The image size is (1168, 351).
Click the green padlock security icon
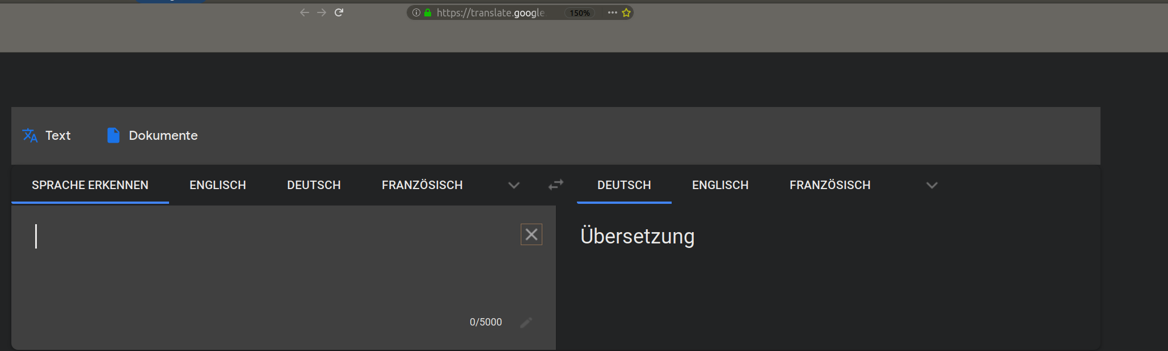428,12
